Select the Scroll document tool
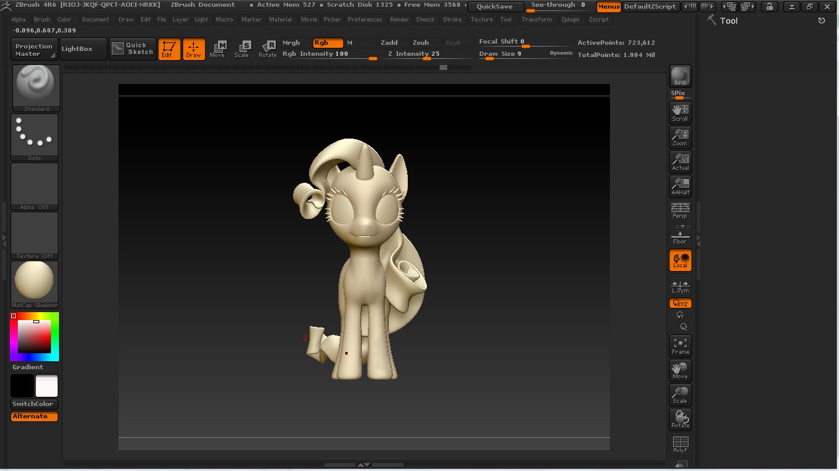 tap(680, 112)
